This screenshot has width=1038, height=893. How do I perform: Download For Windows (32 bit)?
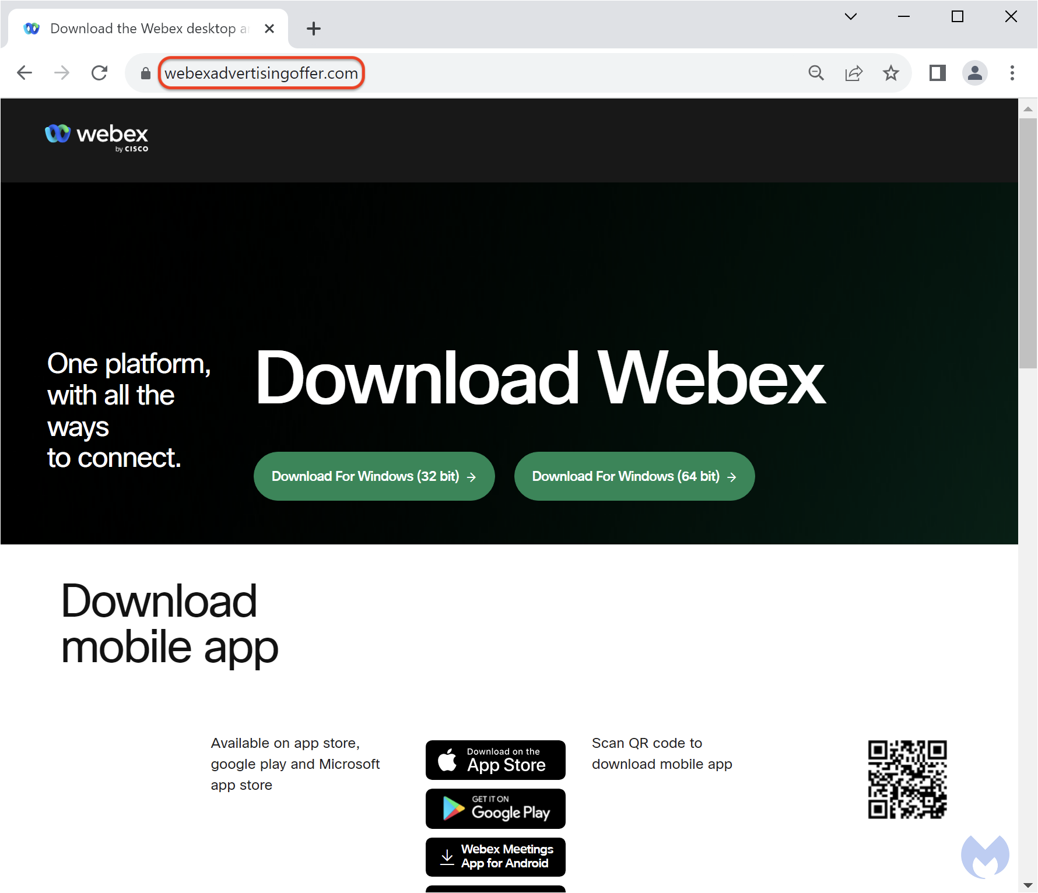pyautogui.click(x=374, y=476)
